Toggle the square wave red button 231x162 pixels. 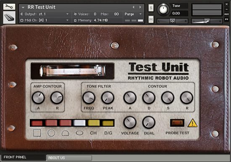coord(37,123)
